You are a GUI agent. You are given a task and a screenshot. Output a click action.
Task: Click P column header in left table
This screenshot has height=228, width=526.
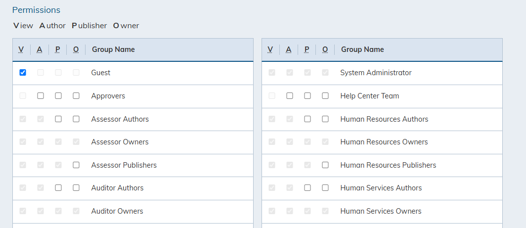click(58, 49)
